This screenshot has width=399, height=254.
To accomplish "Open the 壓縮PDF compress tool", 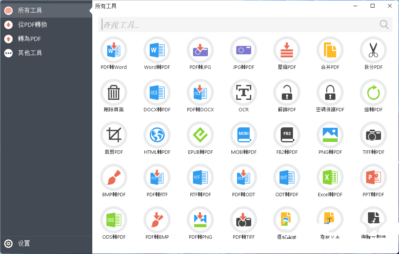I will [286, 50].
